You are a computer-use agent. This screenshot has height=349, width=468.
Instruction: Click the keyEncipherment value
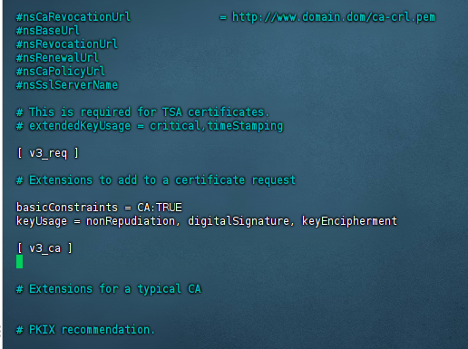(x=349, y=221)
